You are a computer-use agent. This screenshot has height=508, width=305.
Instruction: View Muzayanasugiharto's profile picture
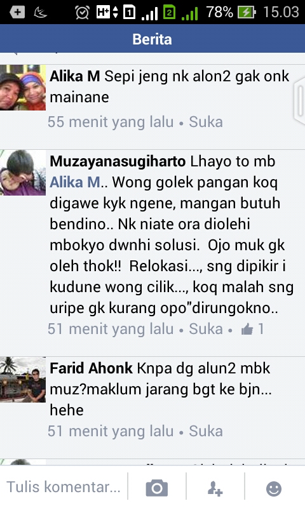pyautogui.click(x=23, y=173)
